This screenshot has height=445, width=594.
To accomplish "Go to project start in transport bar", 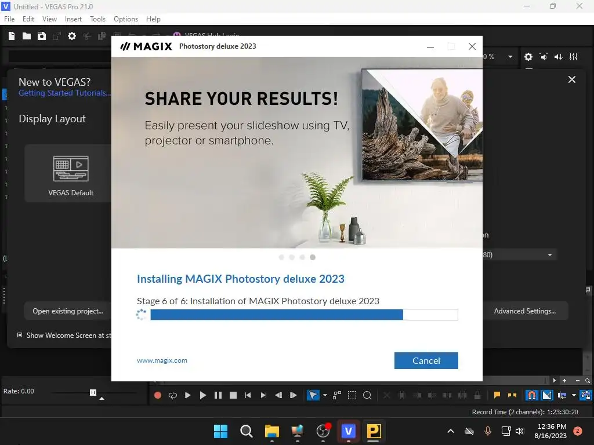I will click(248, 395).
